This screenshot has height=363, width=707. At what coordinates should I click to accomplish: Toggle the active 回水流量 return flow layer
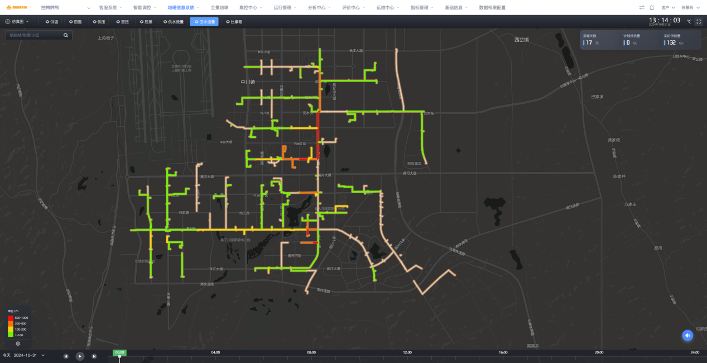(x=204, y=22)
